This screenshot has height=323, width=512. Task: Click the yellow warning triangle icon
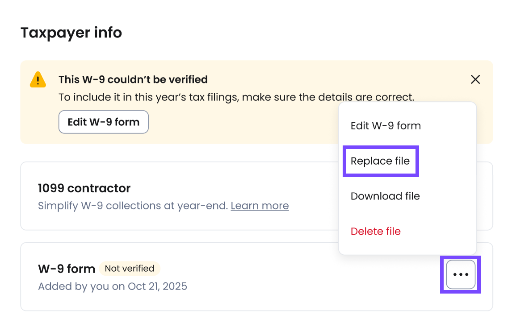(x=38, y=80)
